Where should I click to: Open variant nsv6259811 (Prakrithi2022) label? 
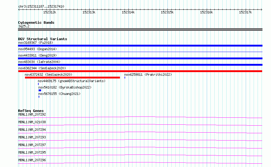click(x=148, y=75)
